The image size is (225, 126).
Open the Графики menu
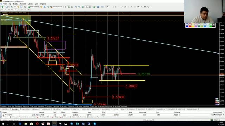(23, 4)
